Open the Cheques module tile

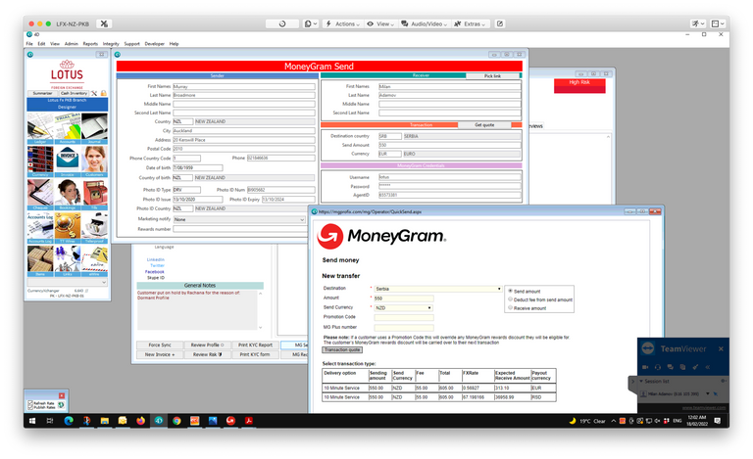point(40,195)
